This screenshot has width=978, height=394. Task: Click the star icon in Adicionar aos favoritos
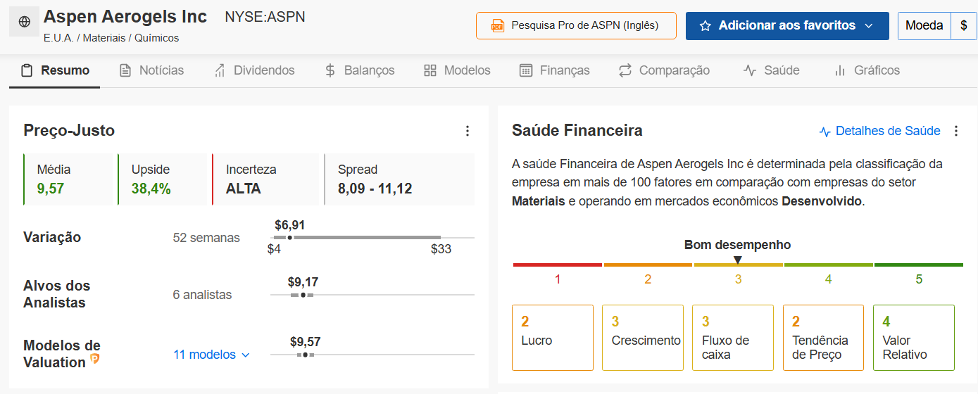706,26
